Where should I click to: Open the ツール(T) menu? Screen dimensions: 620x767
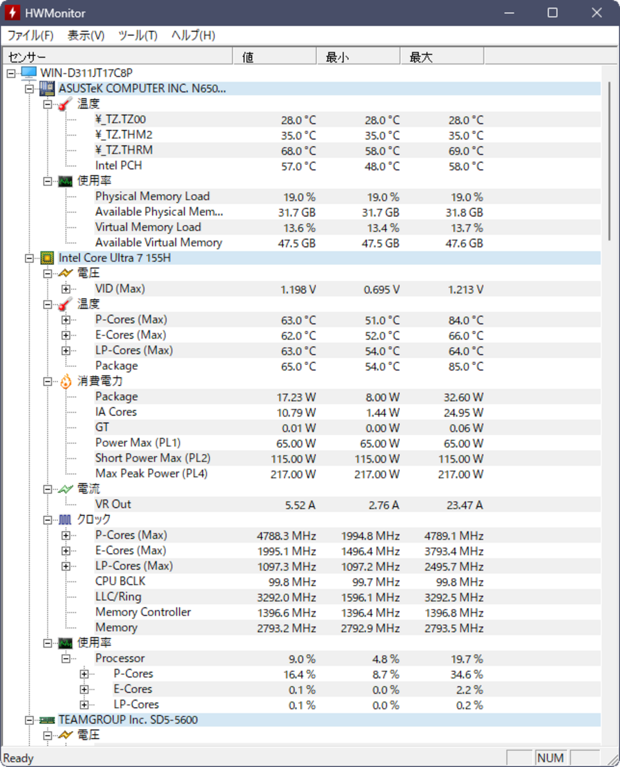[x=137, y=36]
